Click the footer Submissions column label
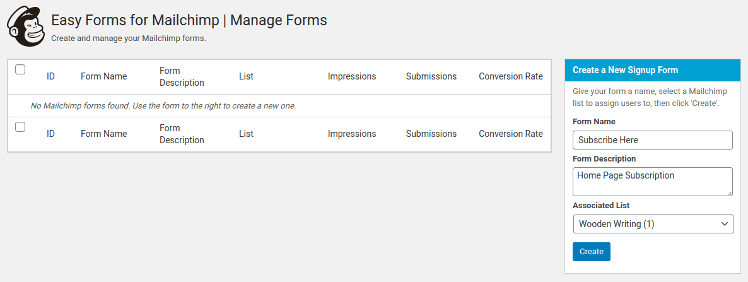Image resolution: width=748 pixels, height=282 pixels. click(x=431, y=134)
